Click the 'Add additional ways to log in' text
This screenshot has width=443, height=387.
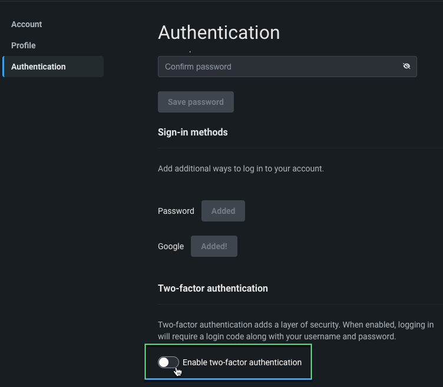240,168
